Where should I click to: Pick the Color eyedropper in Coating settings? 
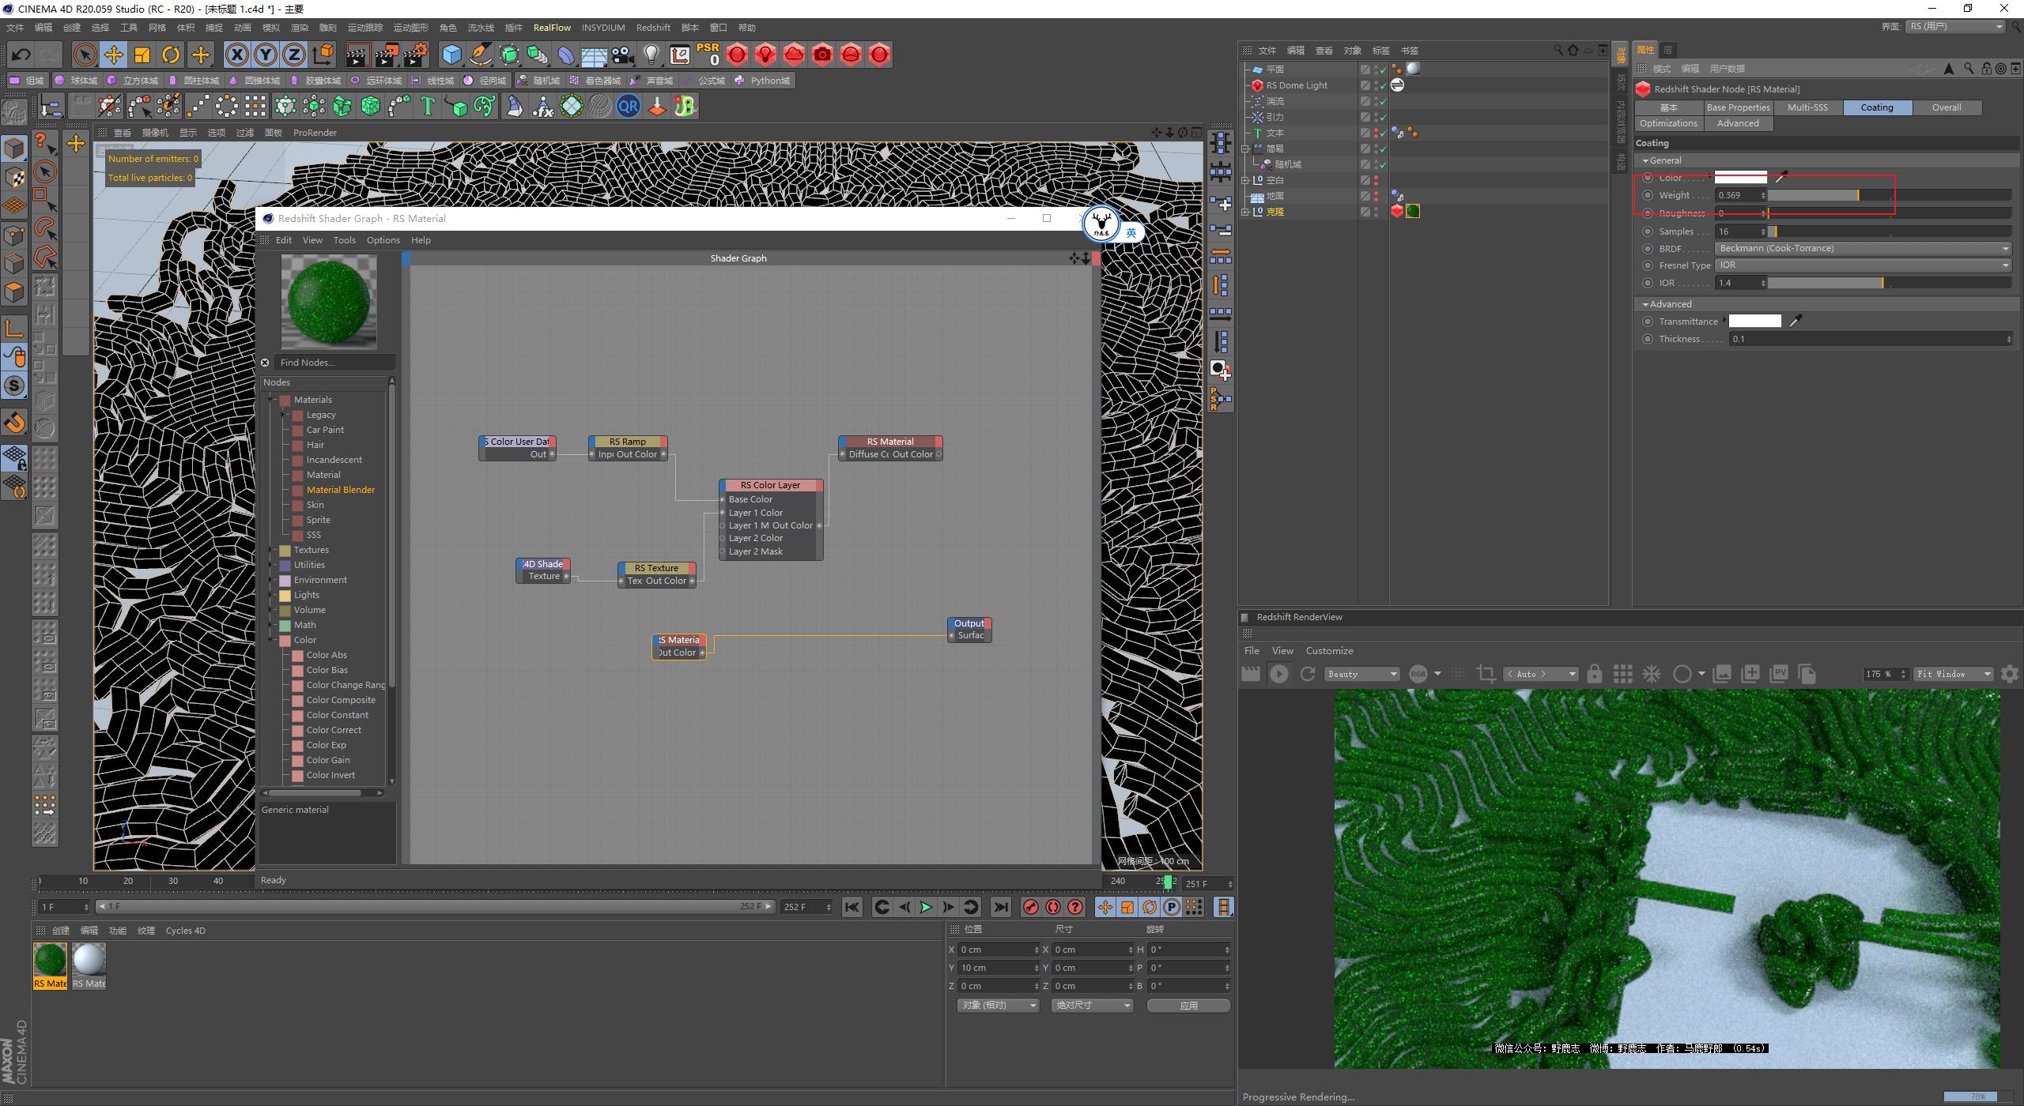1781,177
